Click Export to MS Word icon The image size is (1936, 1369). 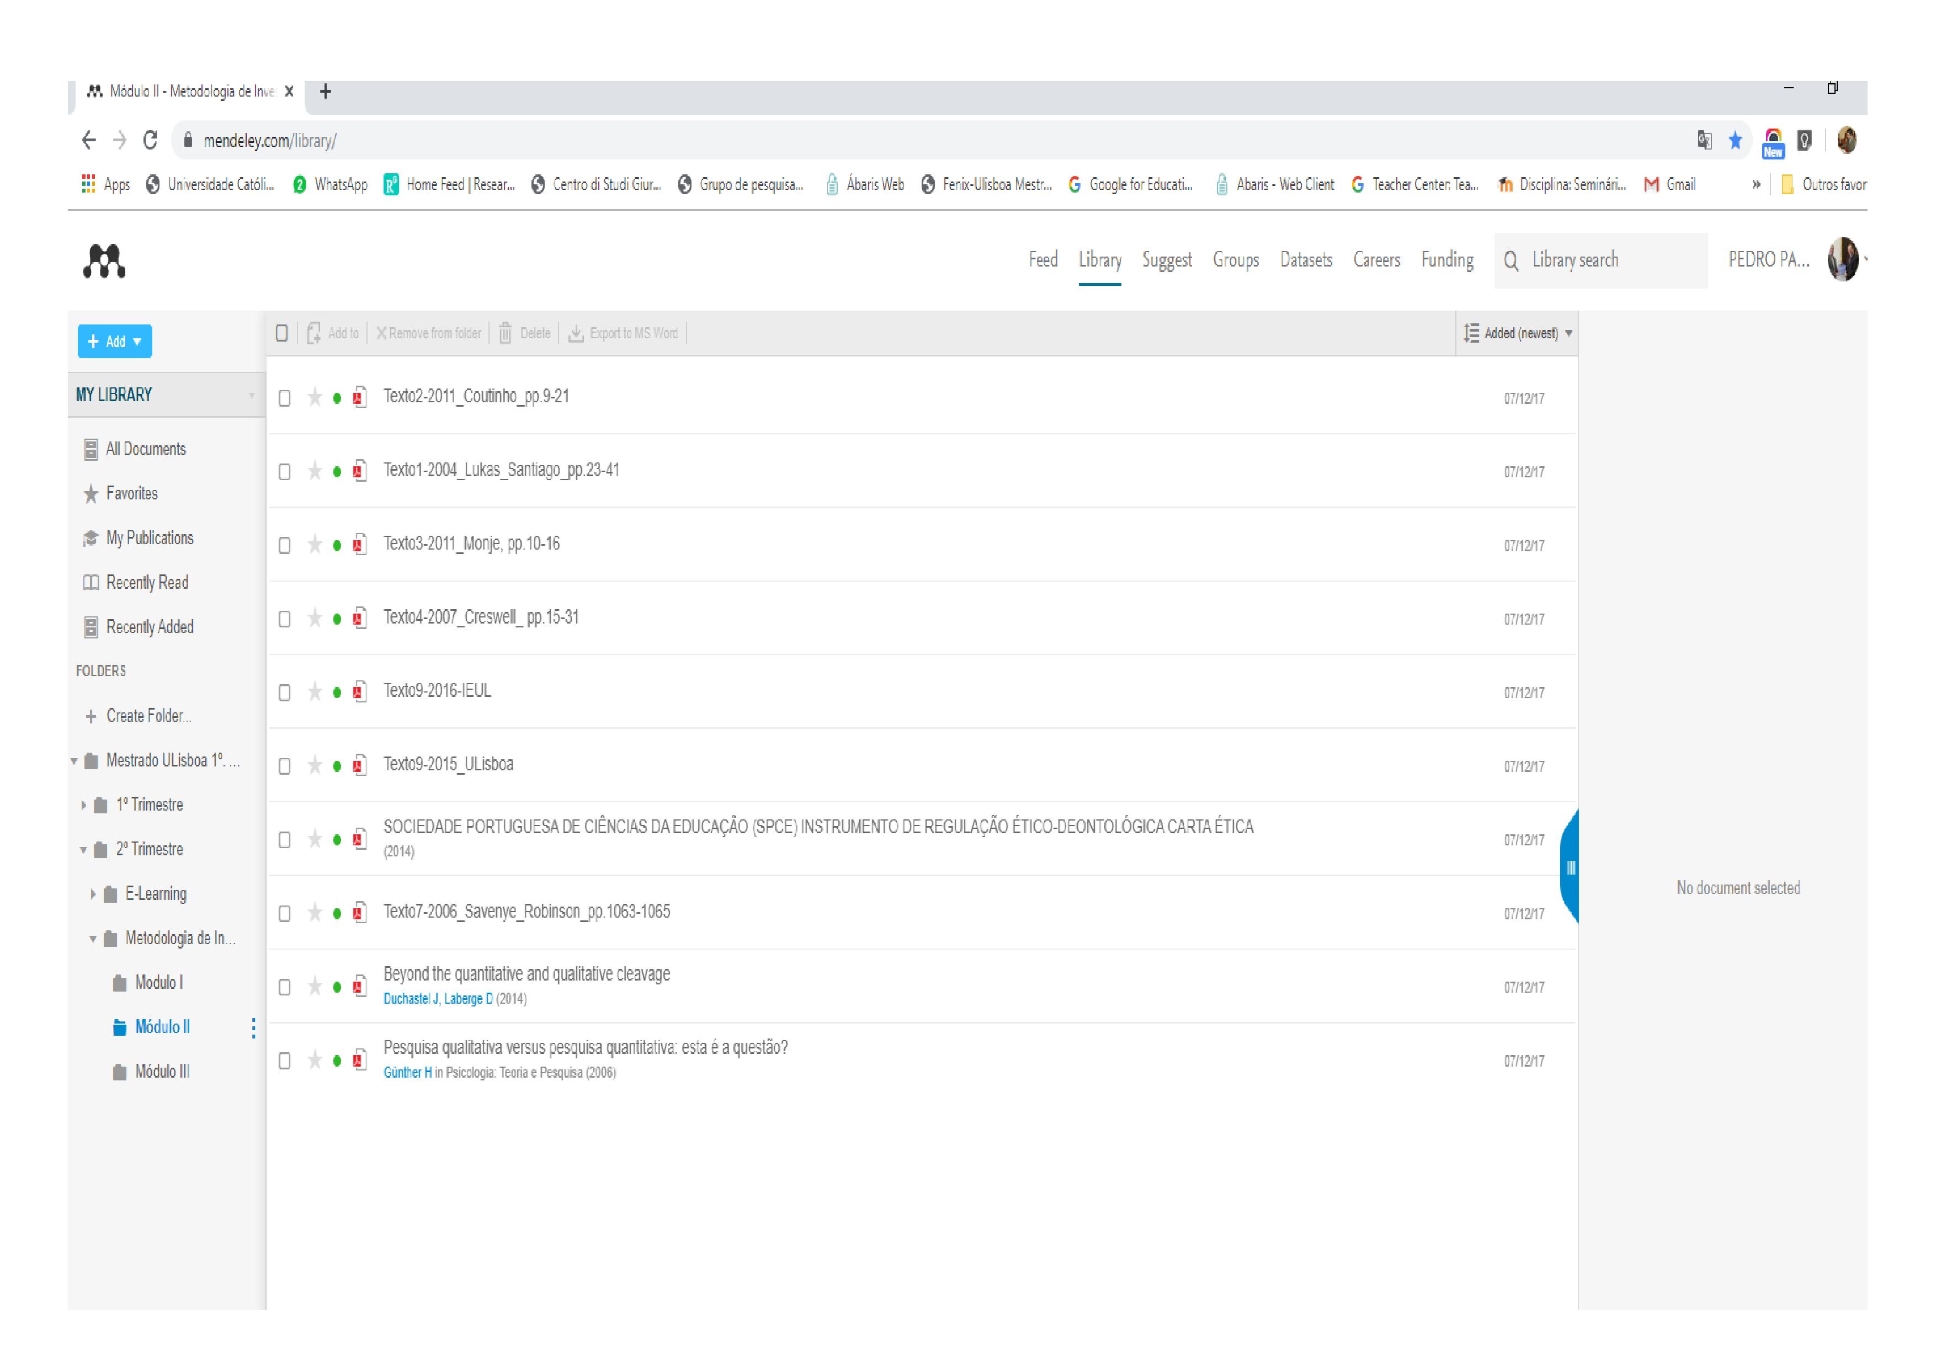point(576,334)
